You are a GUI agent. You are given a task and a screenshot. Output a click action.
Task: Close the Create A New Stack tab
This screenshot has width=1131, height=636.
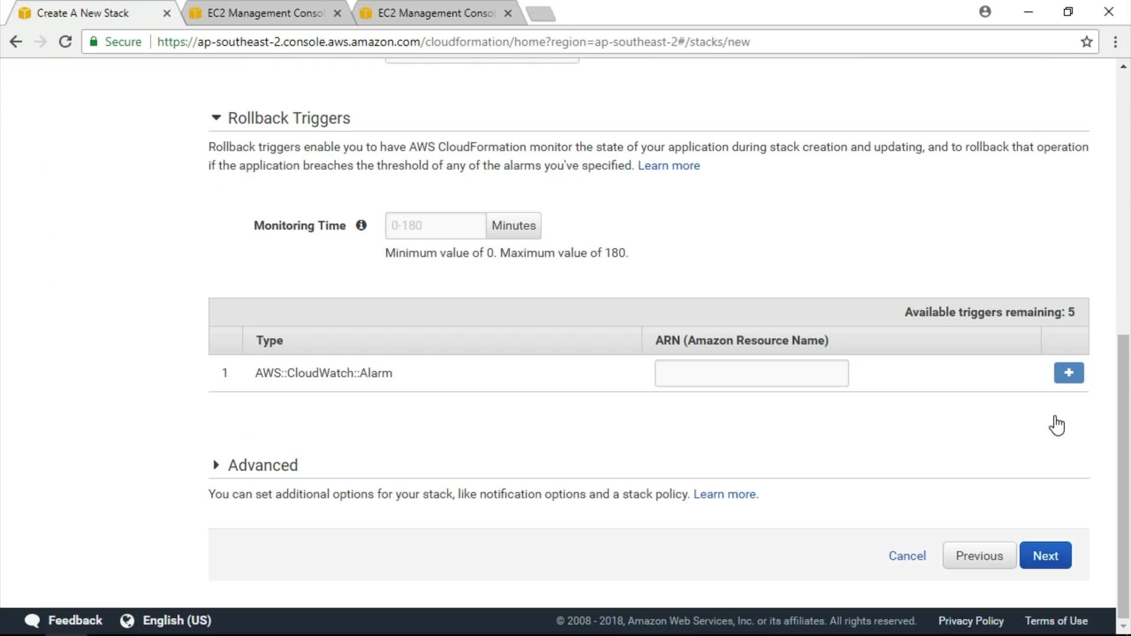click(x=167, y=13)
